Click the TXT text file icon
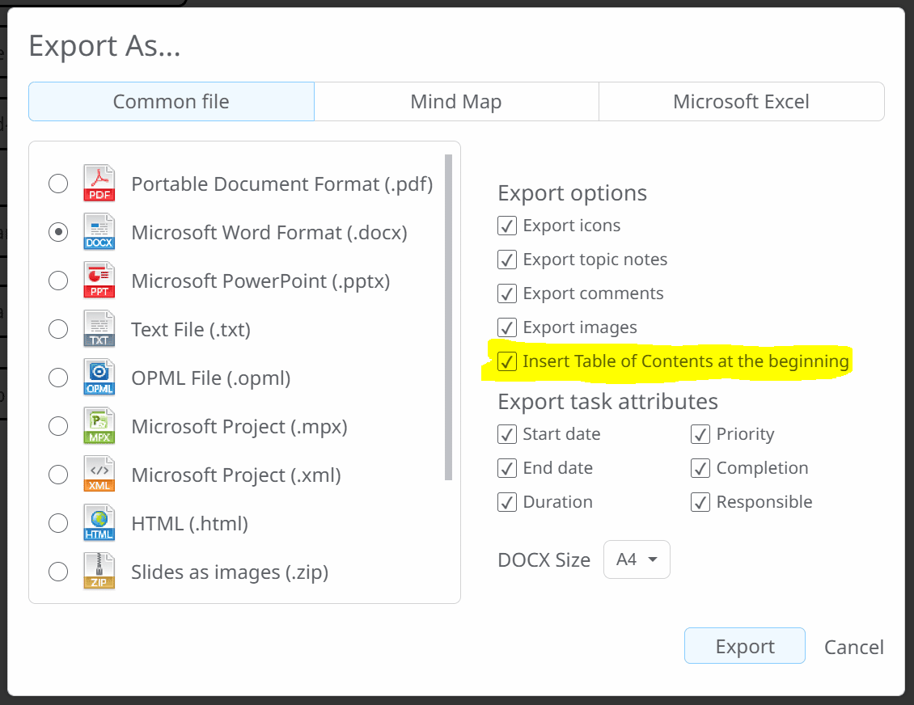Viewport: 914px width, 705px height. [x=99, y=329]
